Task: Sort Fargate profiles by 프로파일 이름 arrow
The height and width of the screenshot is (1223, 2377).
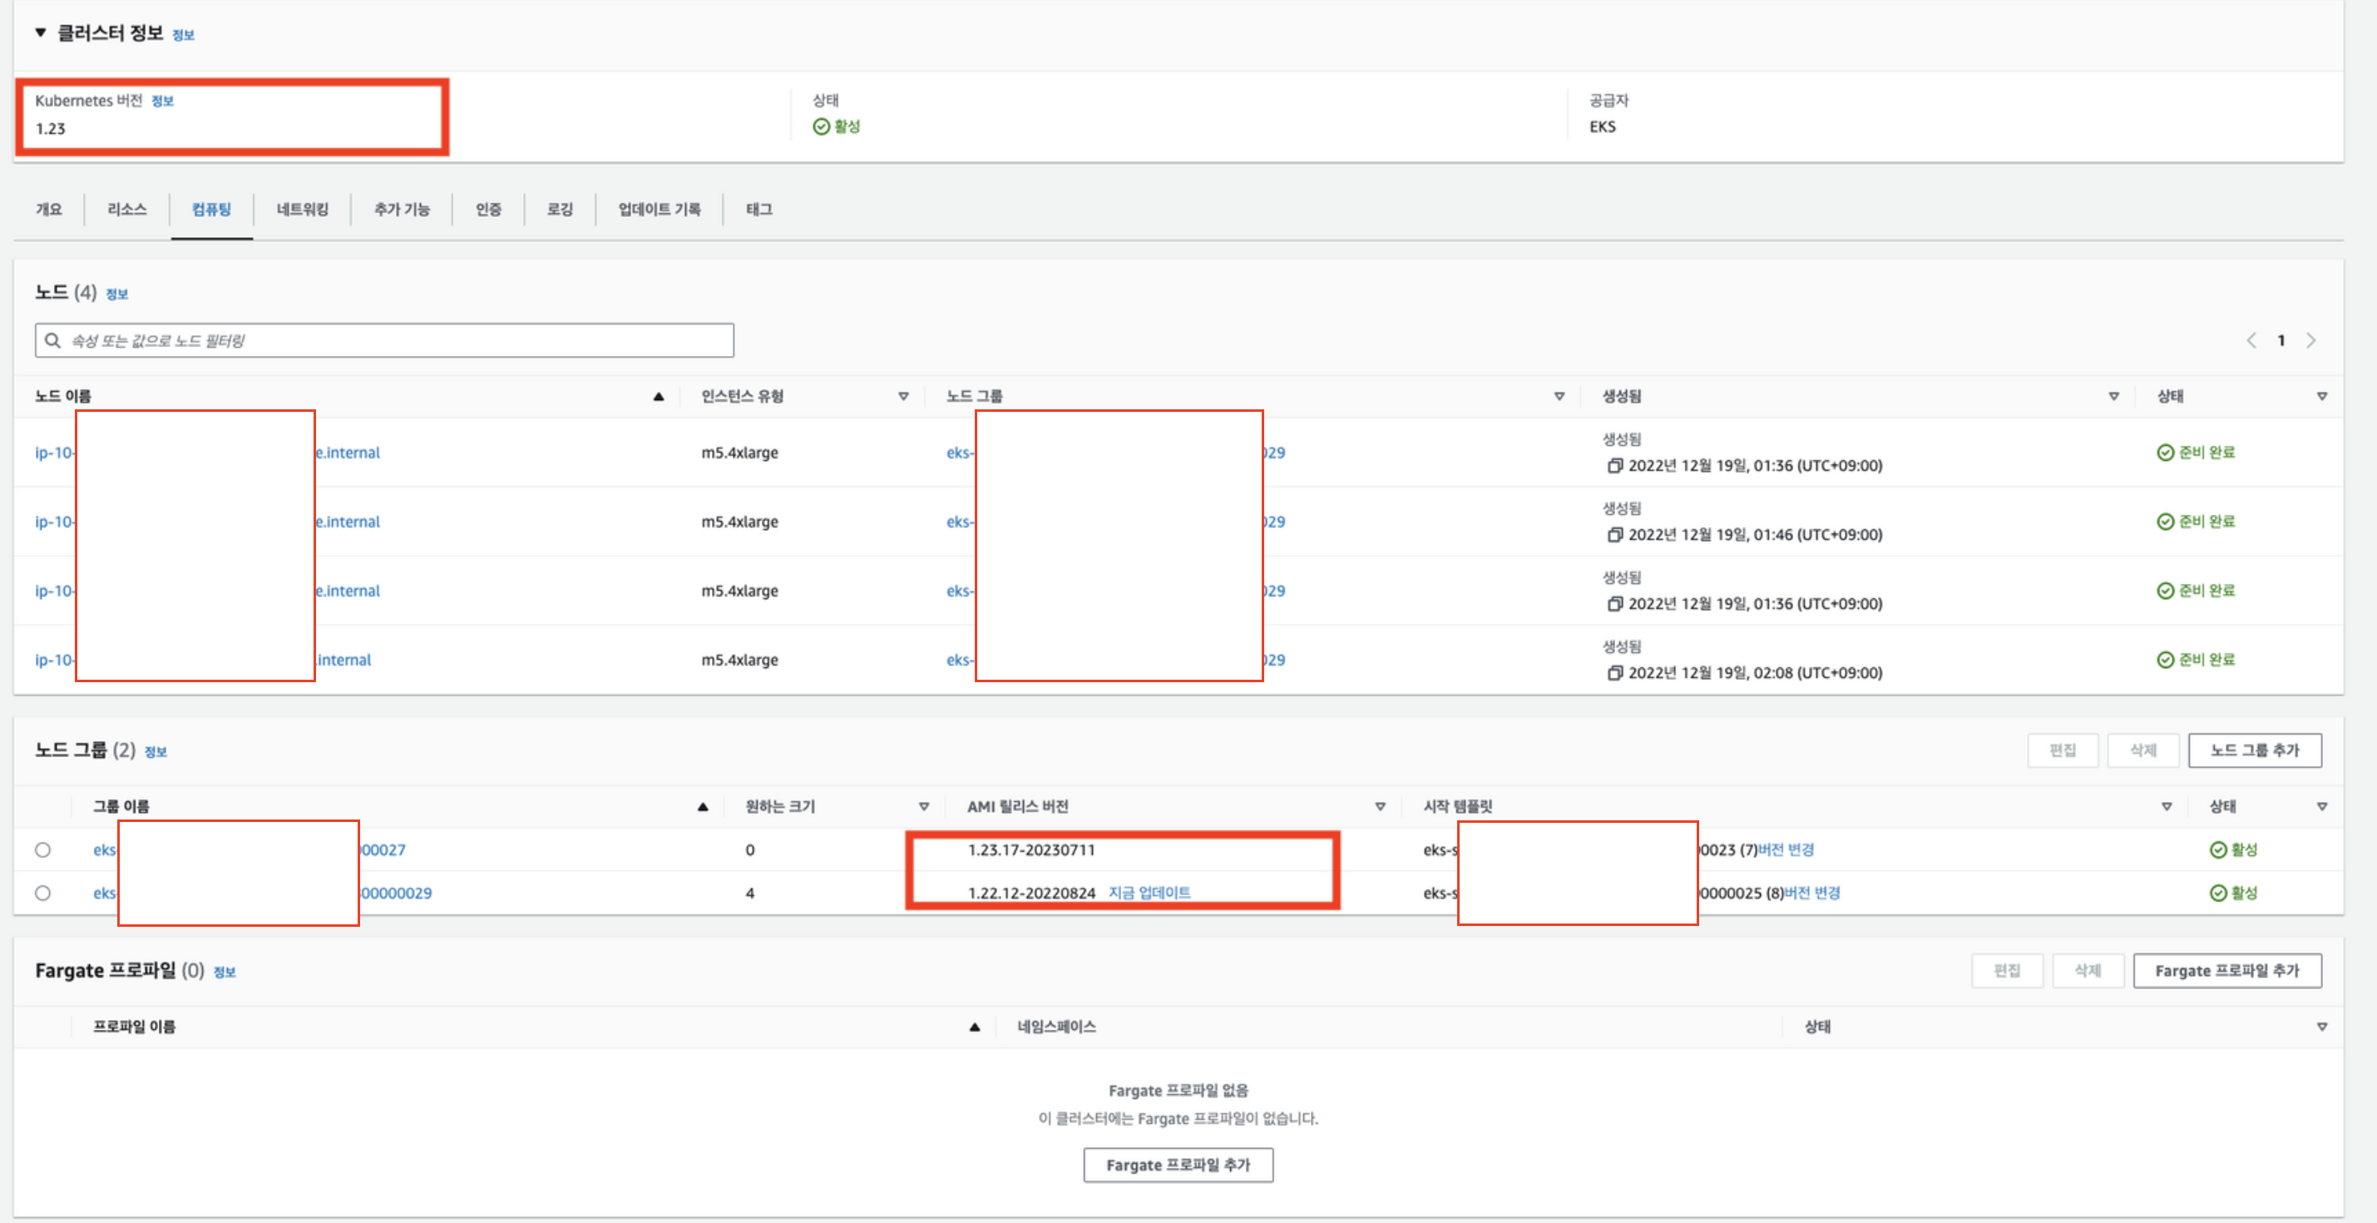Action: [975, 1027]
